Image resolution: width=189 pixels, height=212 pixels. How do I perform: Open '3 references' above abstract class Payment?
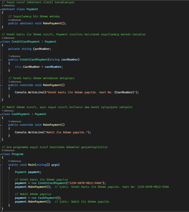click(x=8, y=6)
